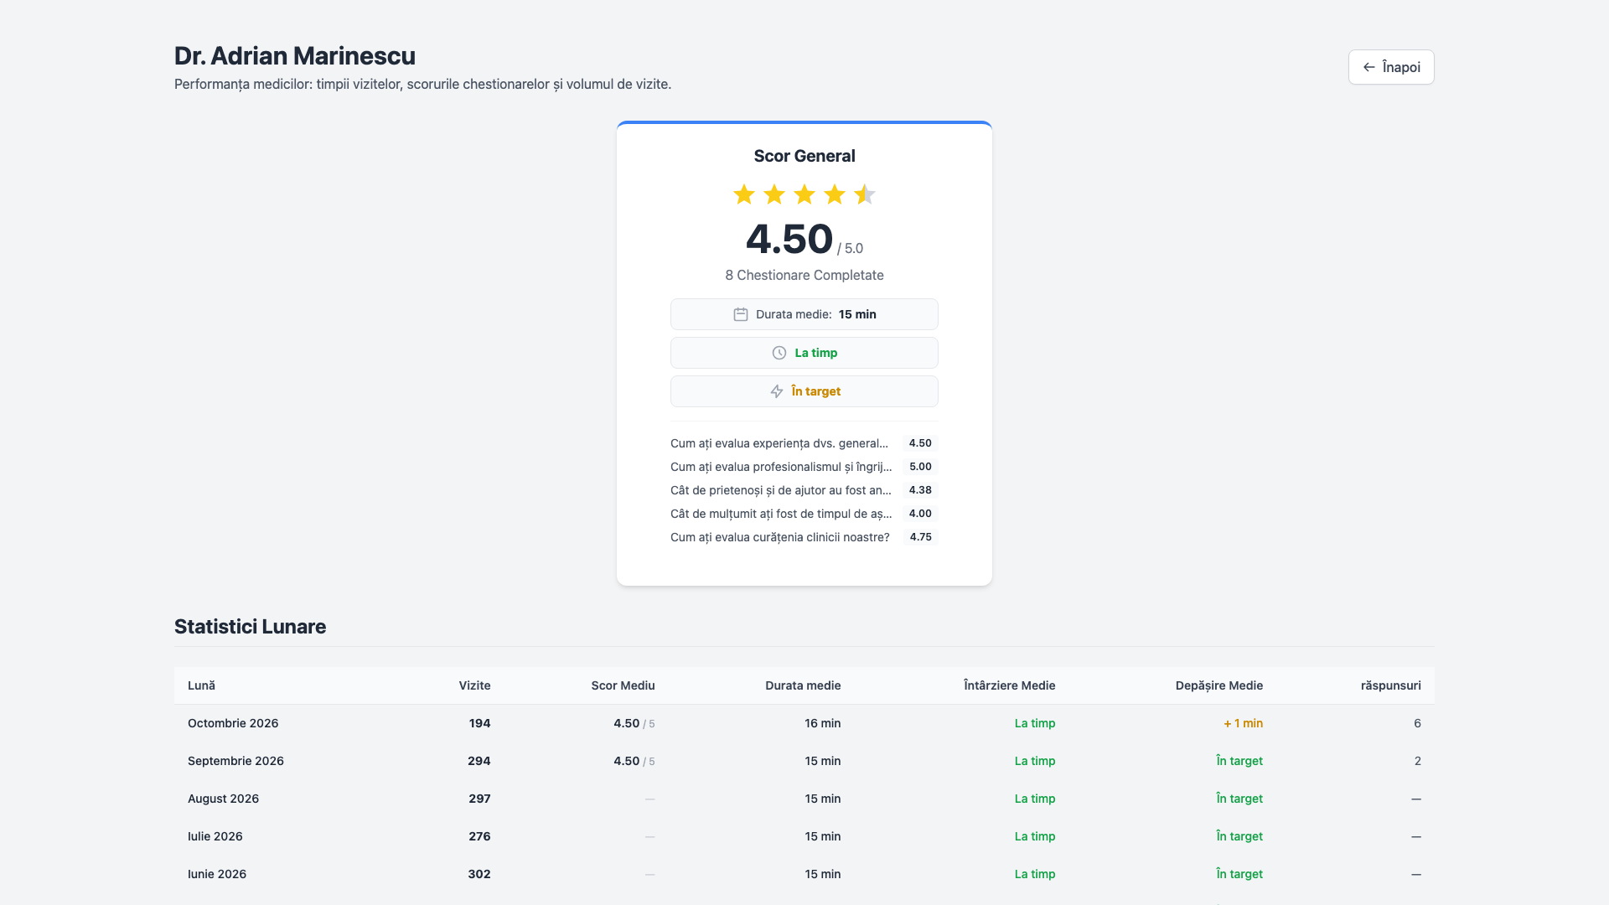Click the +1 min overrun value in Octombrie
The width and height of the screenshot is (1609, 905).
pyautogui.click(x=1243, y=723)
